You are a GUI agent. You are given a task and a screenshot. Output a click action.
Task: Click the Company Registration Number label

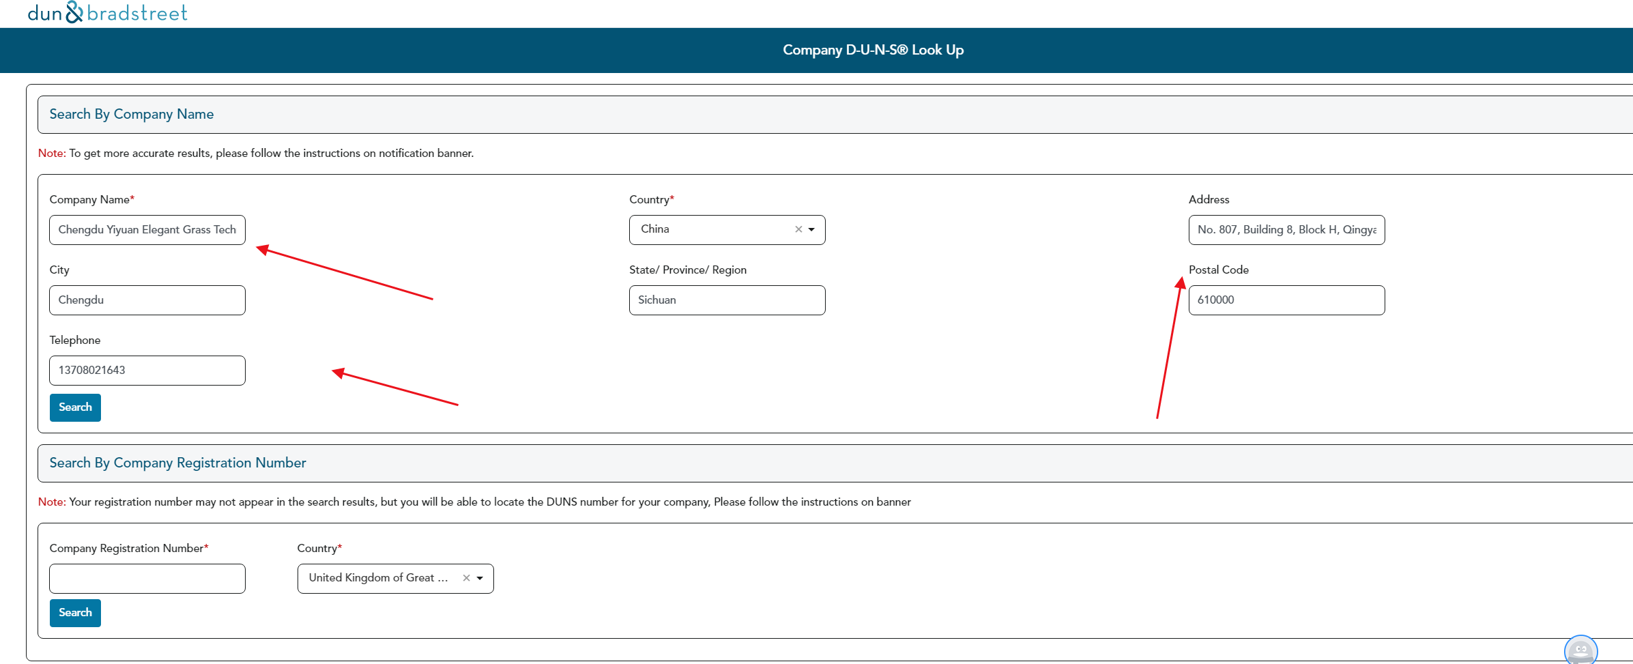coord(129,548)
